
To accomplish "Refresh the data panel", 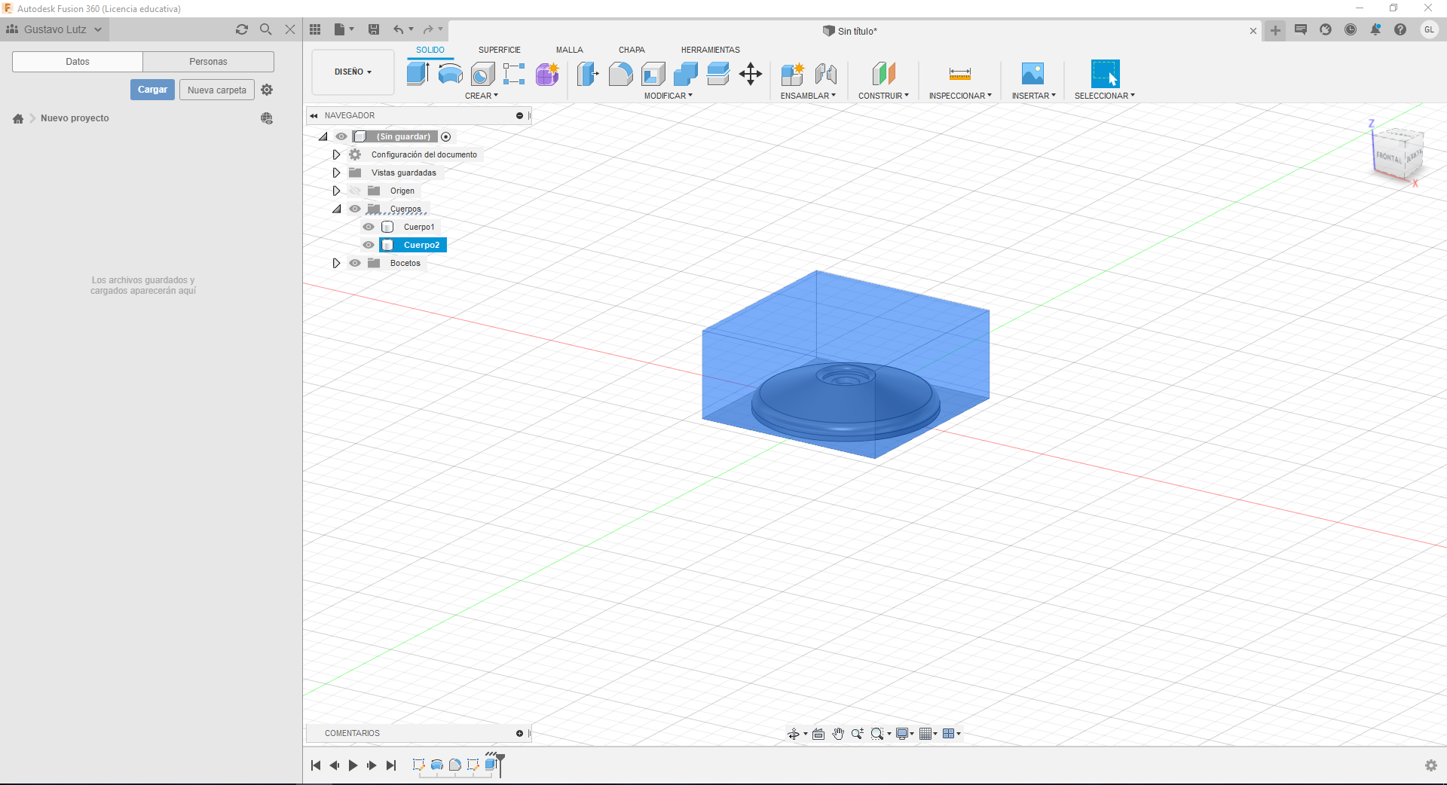I will tap(241, 29).
